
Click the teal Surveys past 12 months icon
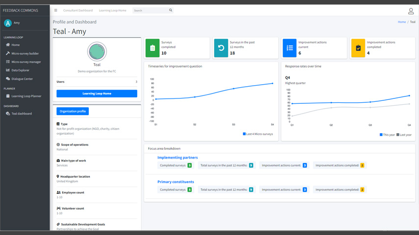click(221, 48)
